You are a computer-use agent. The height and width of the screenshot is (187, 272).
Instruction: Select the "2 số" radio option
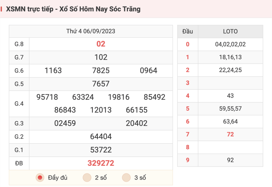coord(87,178)
